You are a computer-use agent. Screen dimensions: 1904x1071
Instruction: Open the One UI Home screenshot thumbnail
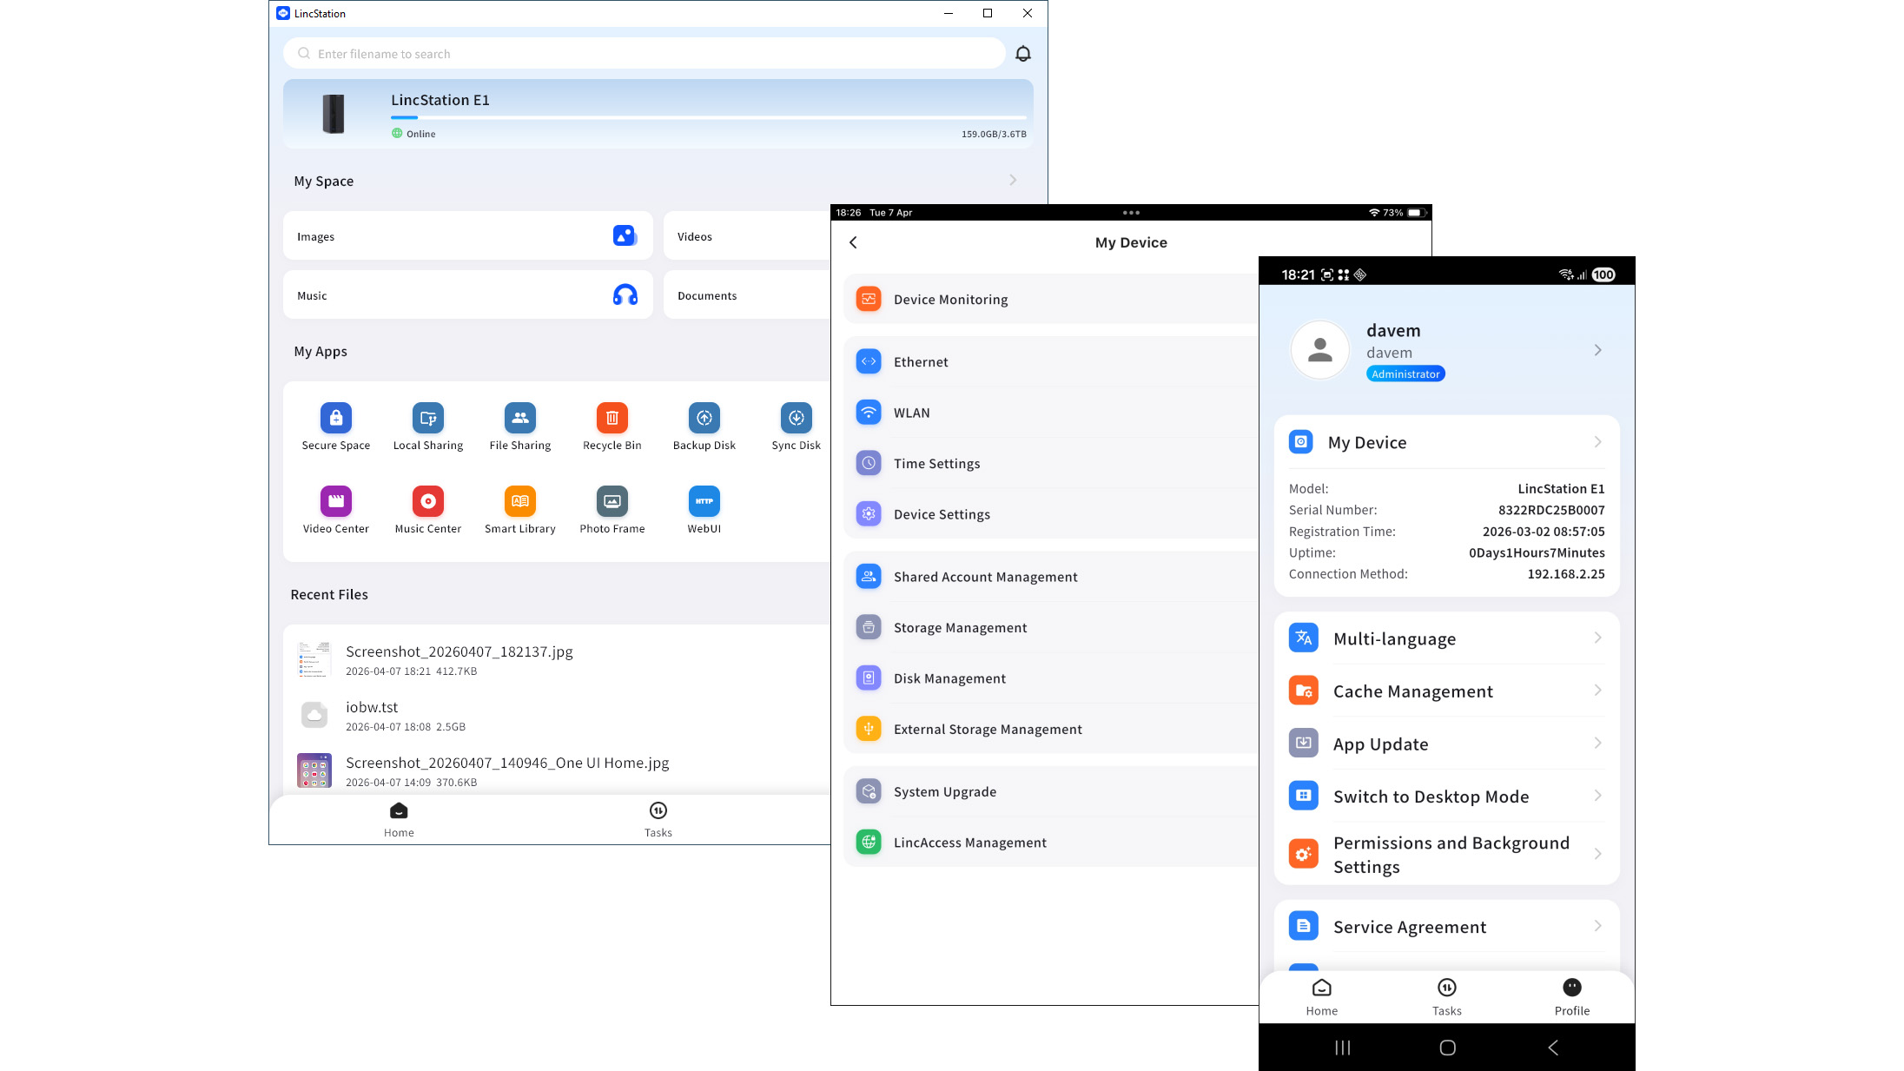pos(314,770)
